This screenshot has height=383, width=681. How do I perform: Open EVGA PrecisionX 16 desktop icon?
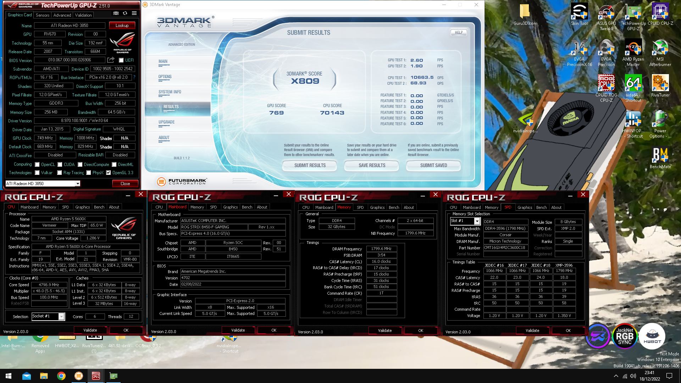[x=579, y=53]
